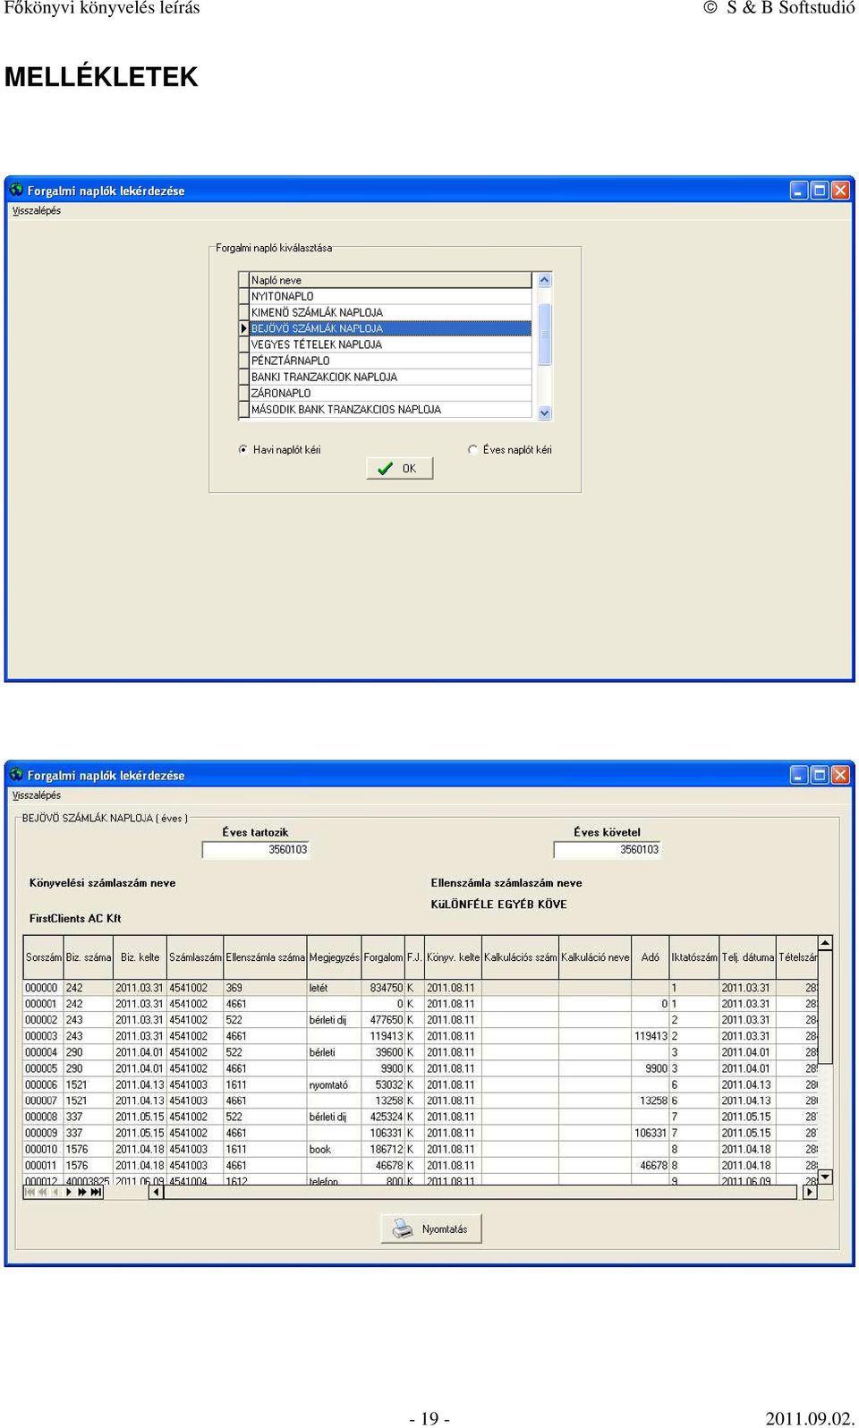859x1428 pixels.
Task: Click the grid horizontal scroll-left arrow
Action: 157,1192
